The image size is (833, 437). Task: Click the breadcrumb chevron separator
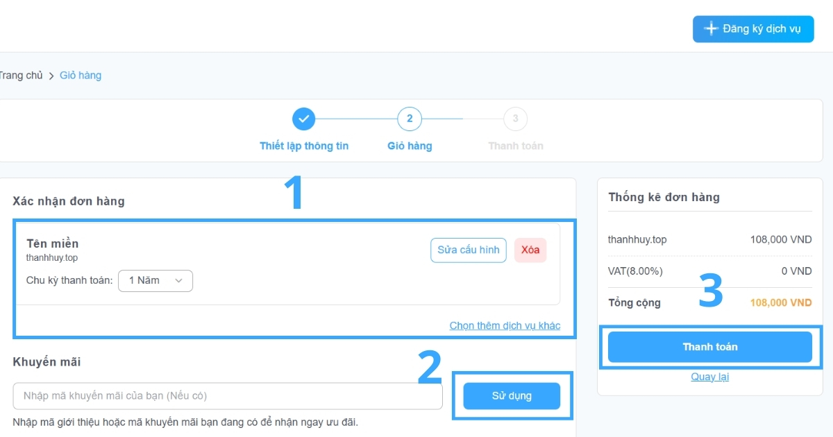(x=51, y=76)
